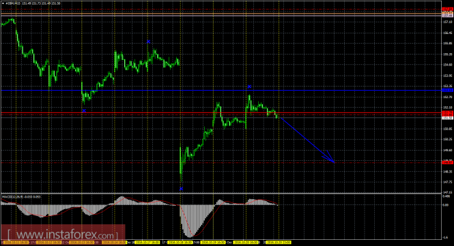454x246 pixels.
Task: Open the www.instaforex.com watermark link
Action: pos(63,234)
